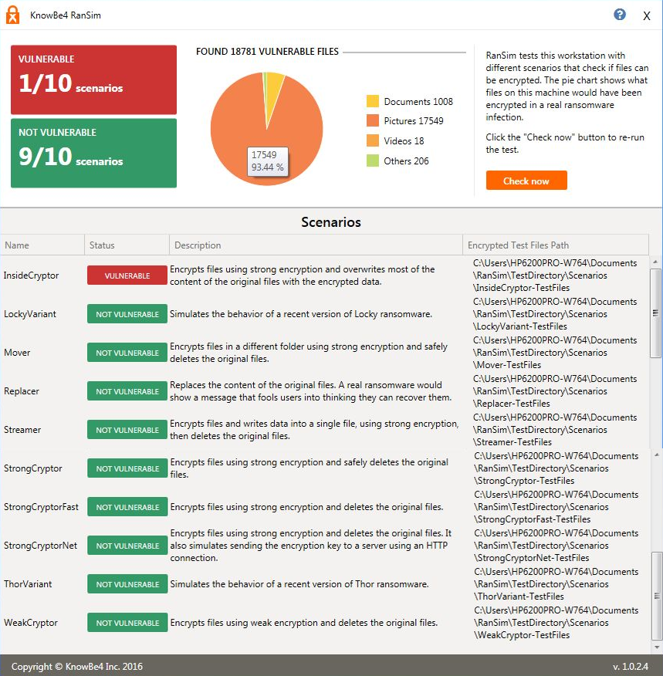
Task: Run the test with Check now
Action: (526, 181)
